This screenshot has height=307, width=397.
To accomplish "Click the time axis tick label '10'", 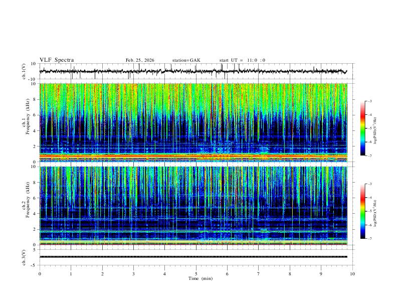I will click(352, 274).
